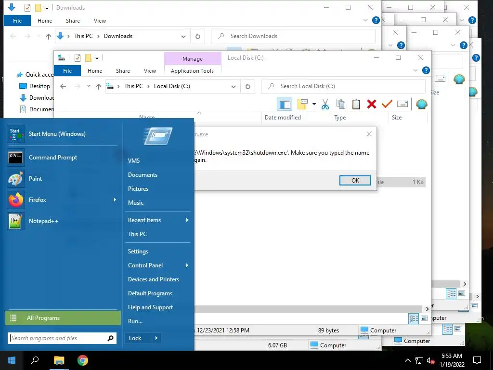Launch Notepad++ from Start menu
The height and width of the screenshot is (370, 493).
[62, 221]
